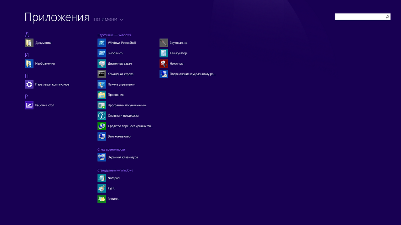The image size is (401, 225).
Task: Click the letter Д group header
Action: click(x=27, y=34)
